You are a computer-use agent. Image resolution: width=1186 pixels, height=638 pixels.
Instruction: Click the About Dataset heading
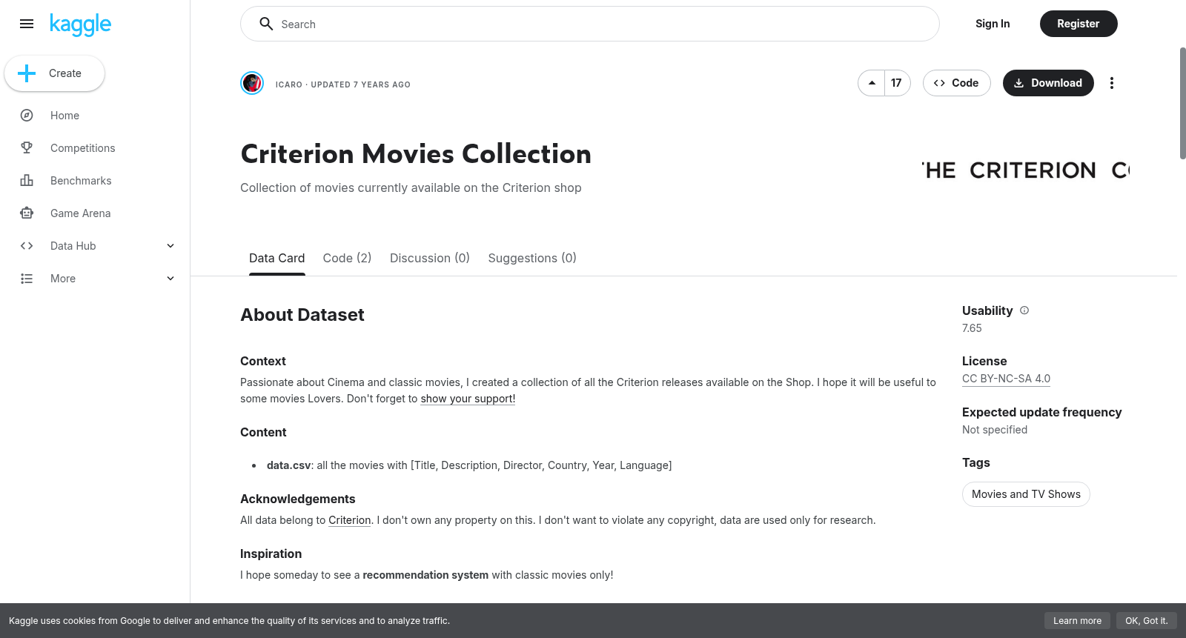pyautogui.click(x=302, y=315)
